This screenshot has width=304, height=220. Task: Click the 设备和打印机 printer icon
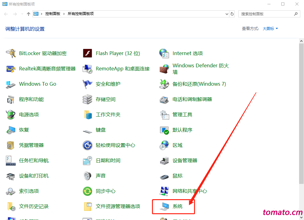pos(11,176)
